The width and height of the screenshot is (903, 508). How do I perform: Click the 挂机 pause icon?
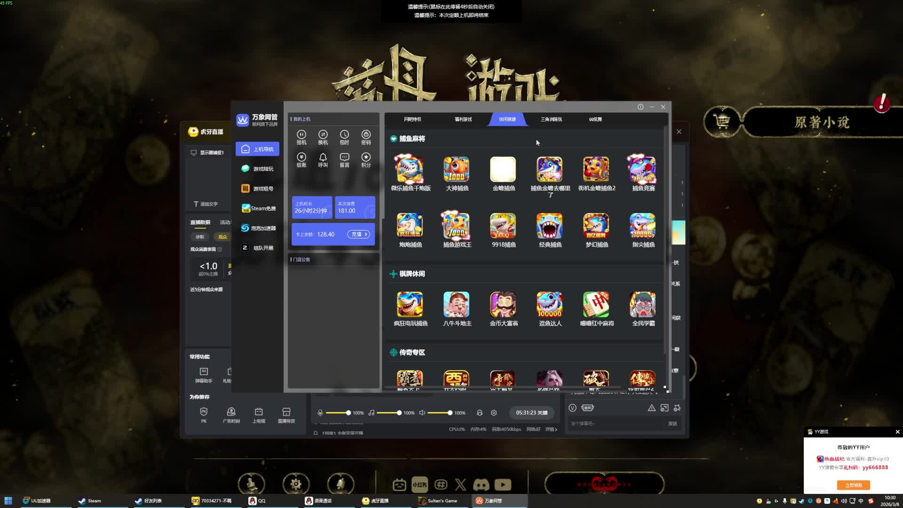pos(301,135)
